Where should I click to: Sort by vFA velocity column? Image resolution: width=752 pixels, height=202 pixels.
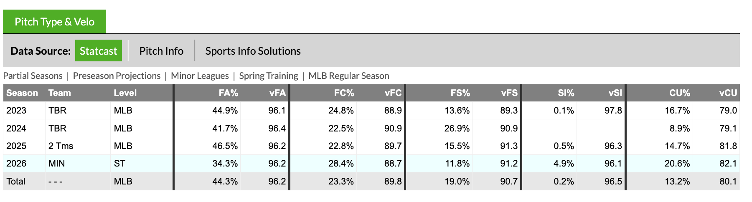click(x=277, y=93)
